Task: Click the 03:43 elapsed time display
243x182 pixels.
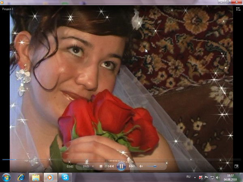Action: [x=70, y=166]
